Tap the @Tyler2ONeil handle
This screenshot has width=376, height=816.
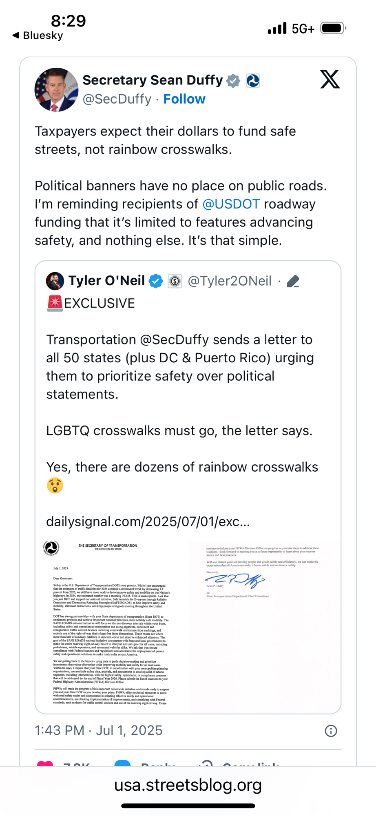[x=230, y=281]
